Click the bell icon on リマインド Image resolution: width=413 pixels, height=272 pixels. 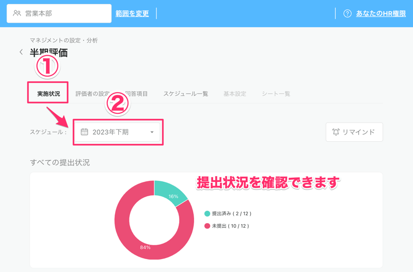pyautogui.click(x=336, y=132)
